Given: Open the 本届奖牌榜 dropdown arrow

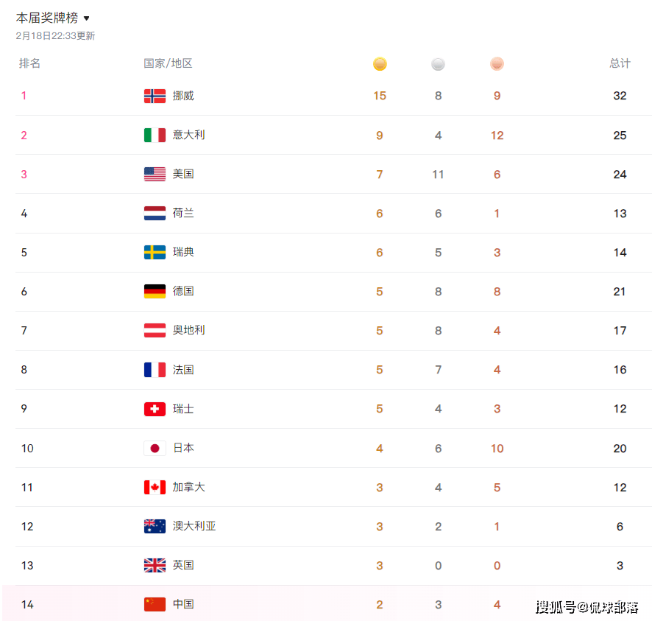Looking at the screenshot, I should [x=86, y=18].
